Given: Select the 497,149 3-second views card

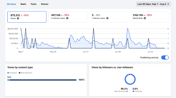Looking at the screenshot, I should click(68, 17).
